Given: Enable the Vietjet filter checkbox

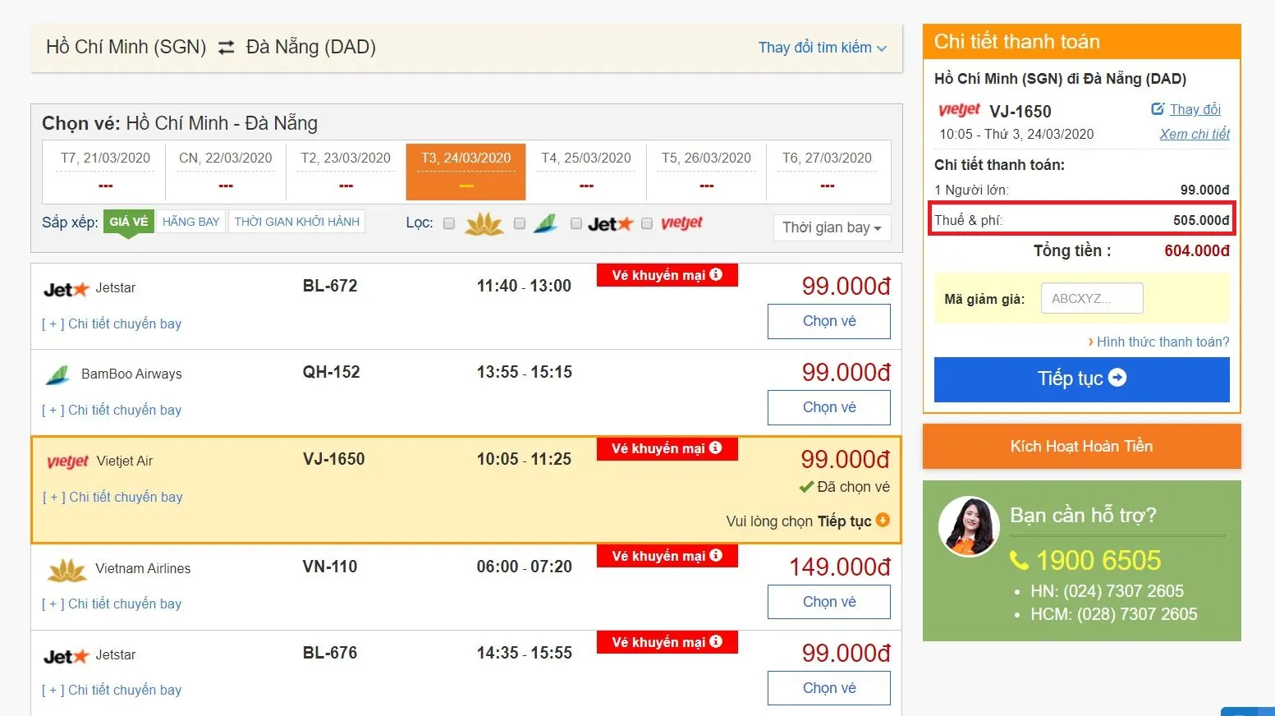Looking at the screenshot, I should [x=647, y=223].
